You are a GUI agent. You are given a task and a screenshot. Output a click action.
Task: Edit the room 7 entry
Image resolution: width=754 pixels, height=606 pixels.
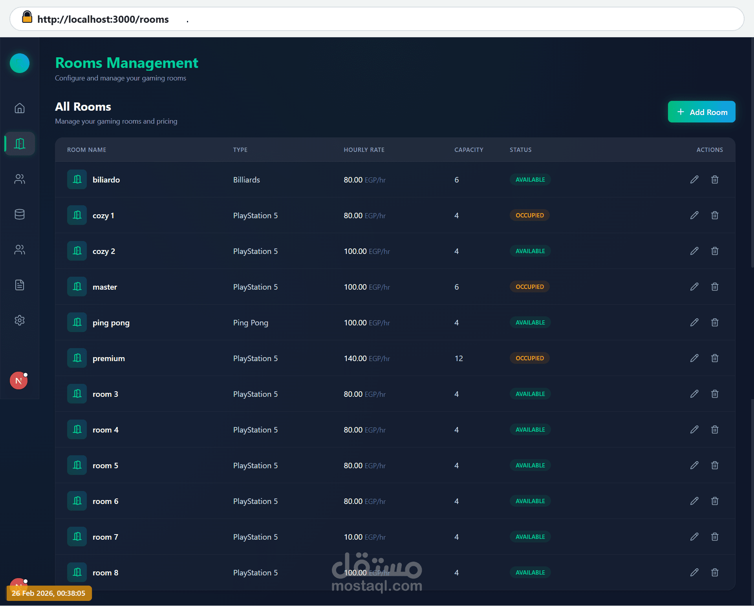tap(694, 537)
